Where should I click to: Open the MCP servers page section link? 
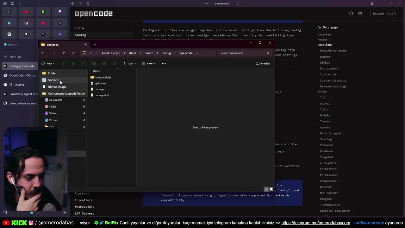click(x=329, y=193)
